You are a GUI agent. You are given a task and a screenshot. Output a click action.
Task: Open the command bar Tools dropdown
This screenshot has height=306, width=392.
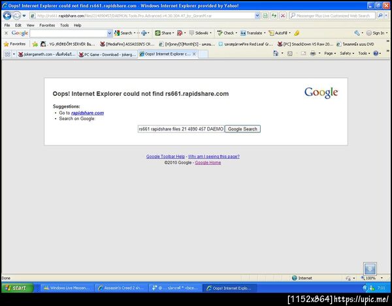click(364, 54)
